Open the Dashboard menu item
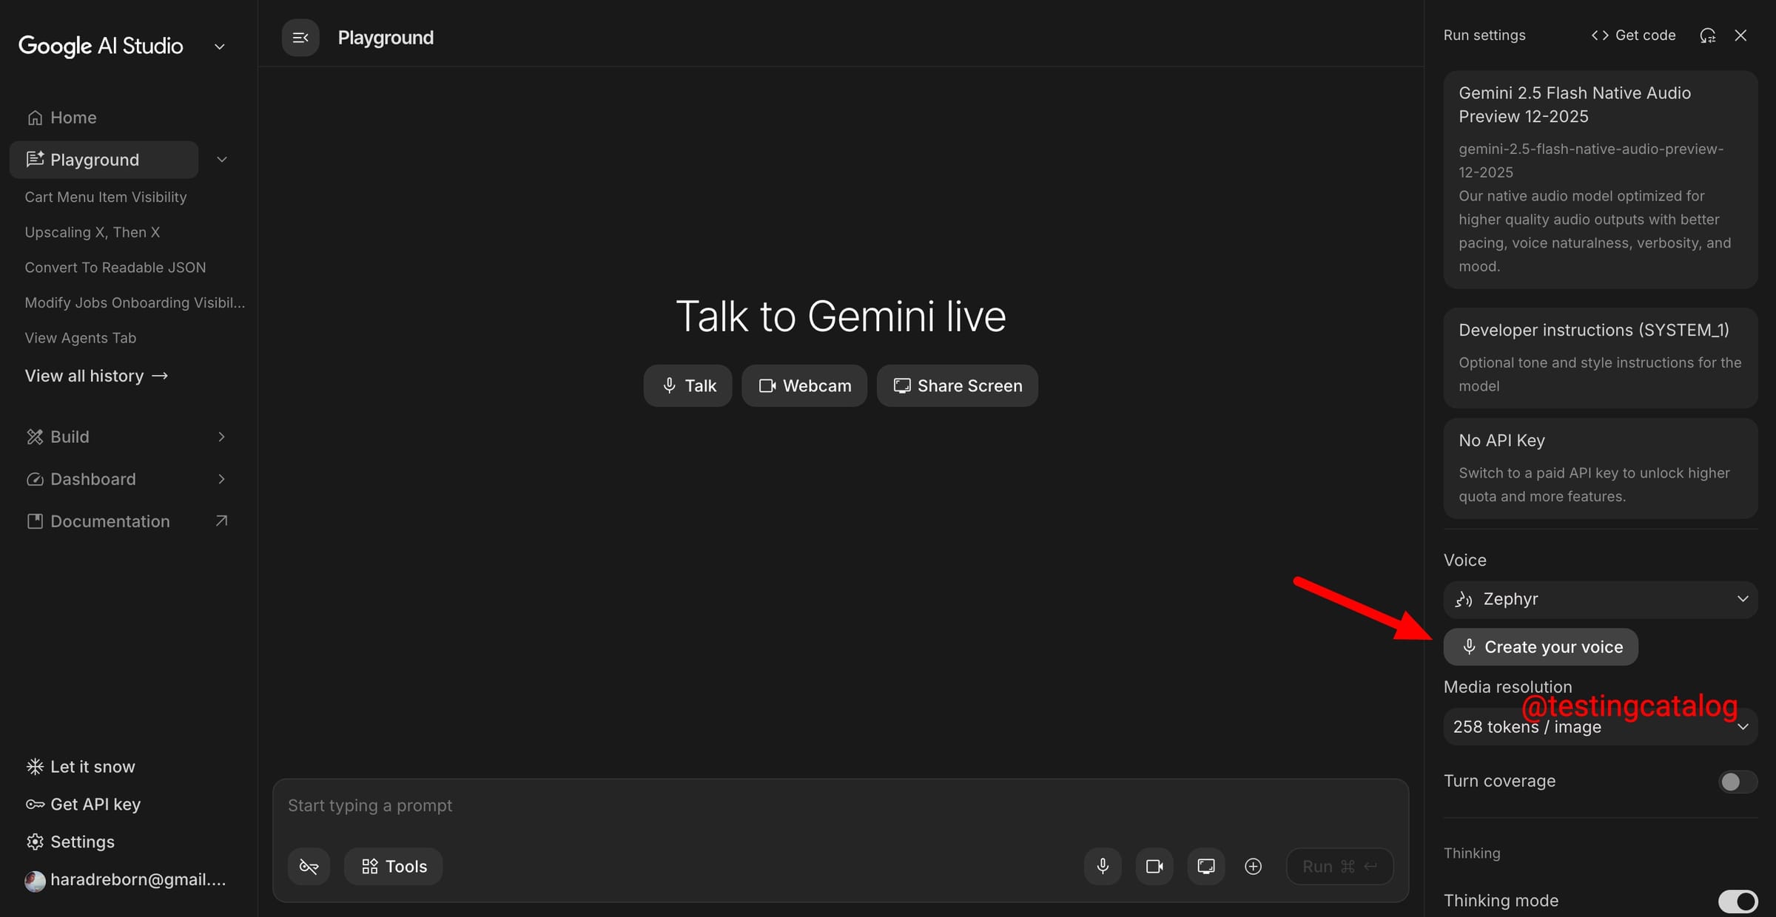Screen dimensions: 1776x917 (x=93, y=479)
